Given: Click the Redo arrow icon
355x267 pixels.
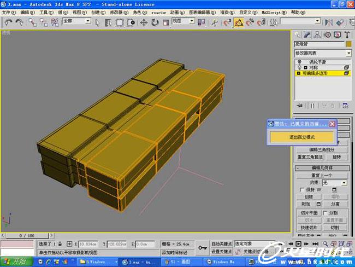Looking at the screenshot, I should (19, 22).
